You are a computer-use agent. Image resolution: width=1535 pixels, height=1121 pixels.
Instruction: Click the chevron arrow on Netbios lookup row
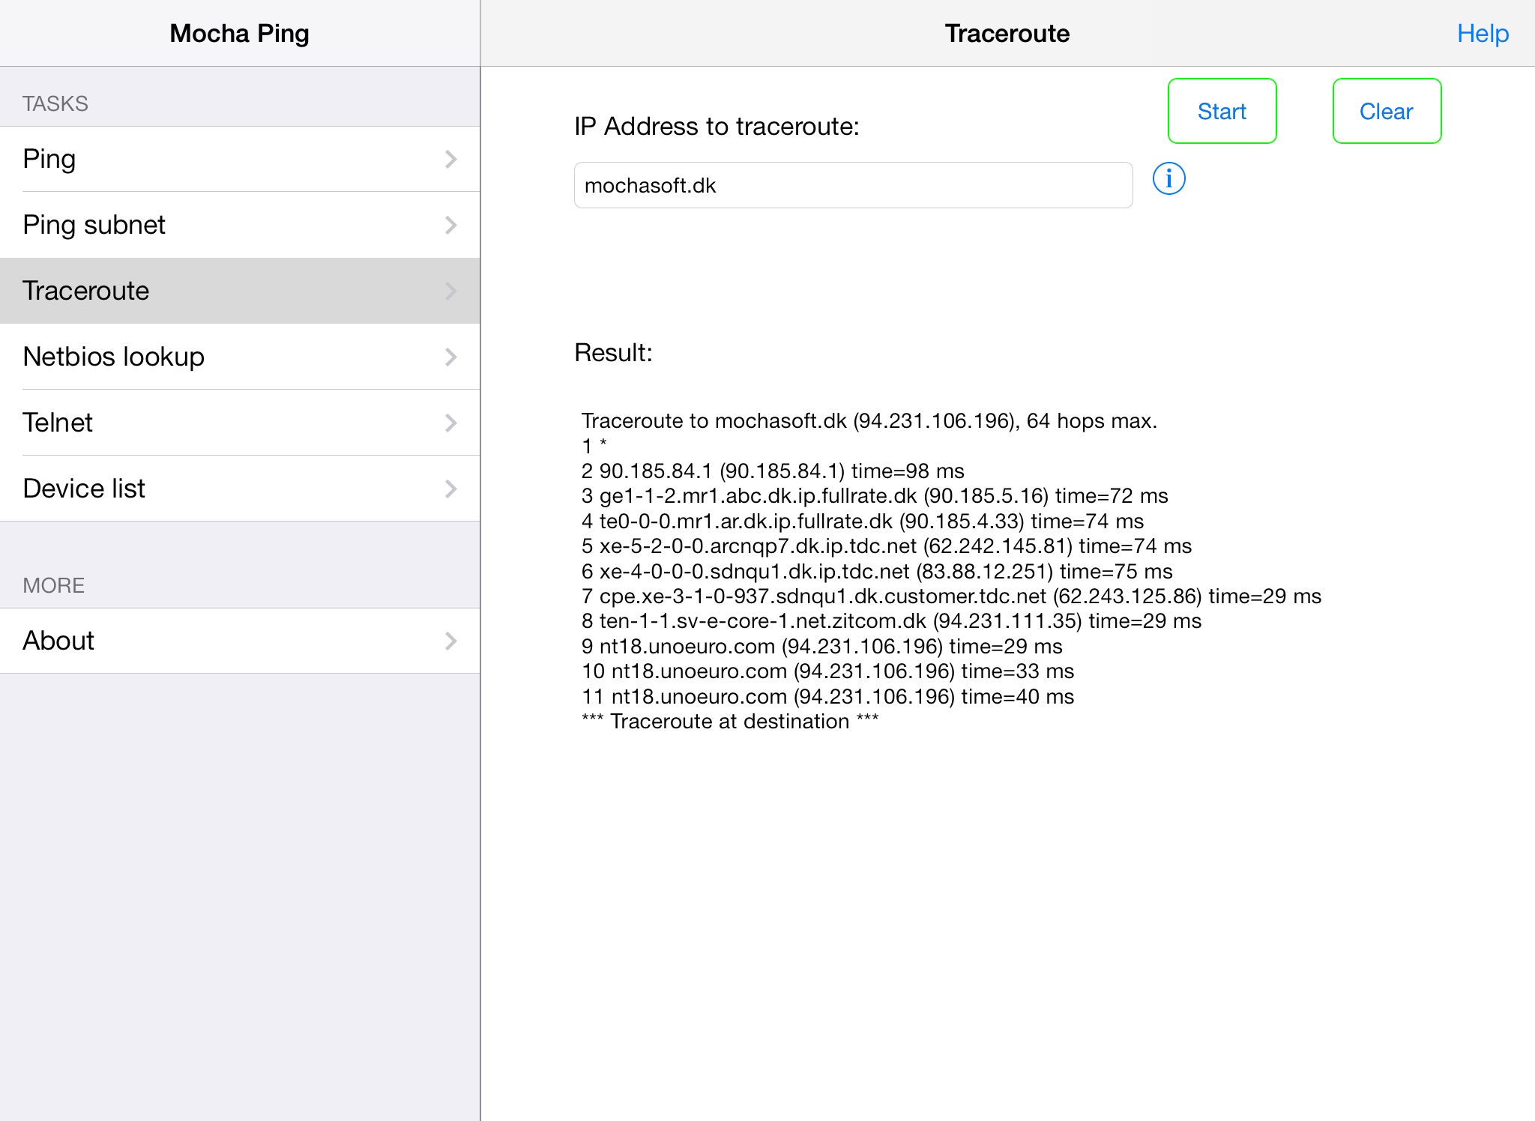[450, 357]
